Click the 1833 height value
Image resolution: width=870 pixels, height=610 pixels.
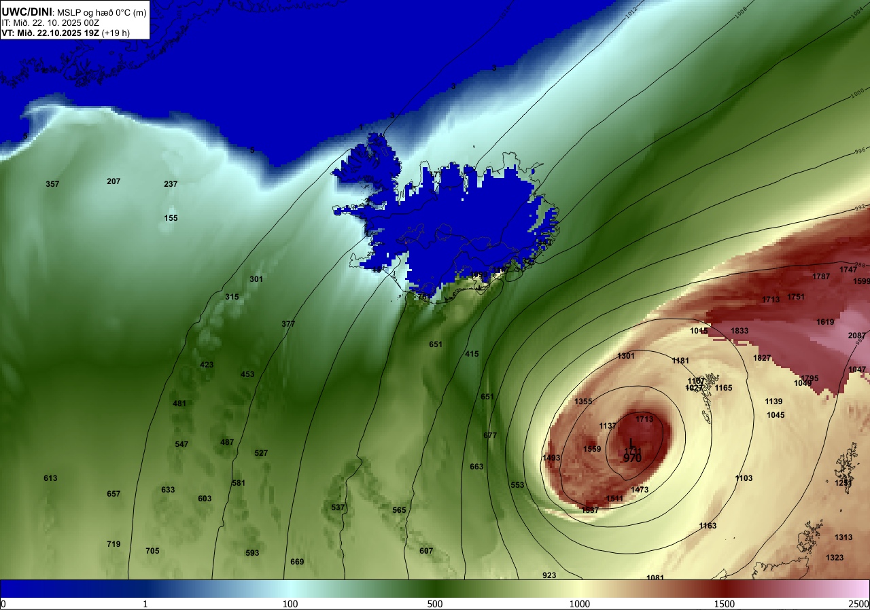click(x=739, y=331)
